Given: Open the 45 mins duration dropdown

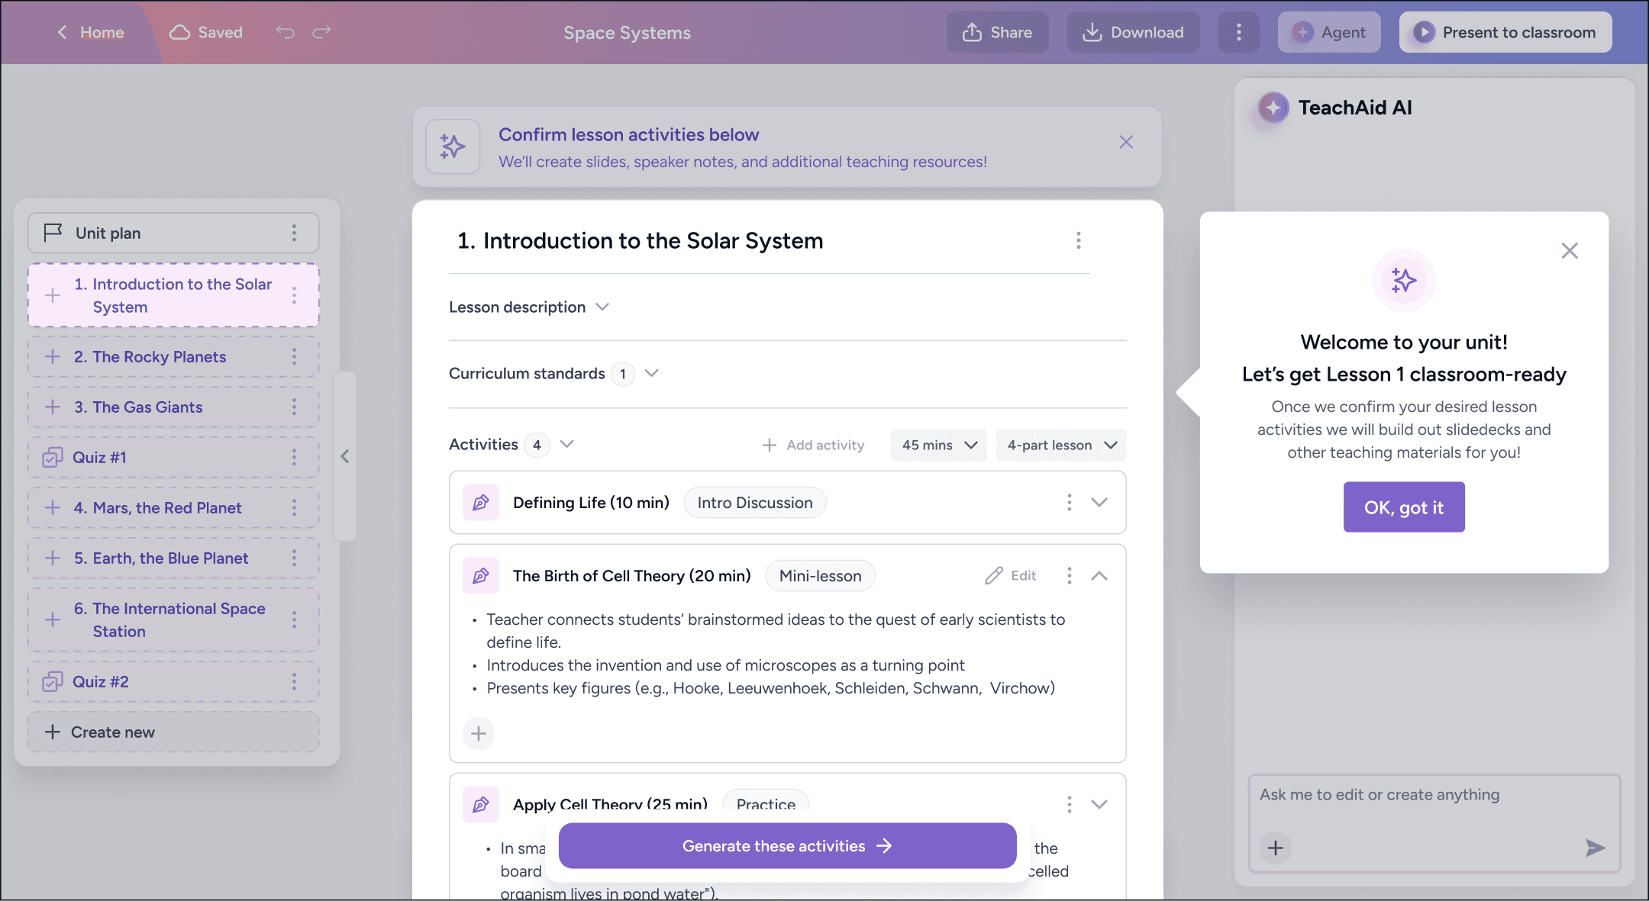Looking at the screenshot, I should (x=938, y=445).
